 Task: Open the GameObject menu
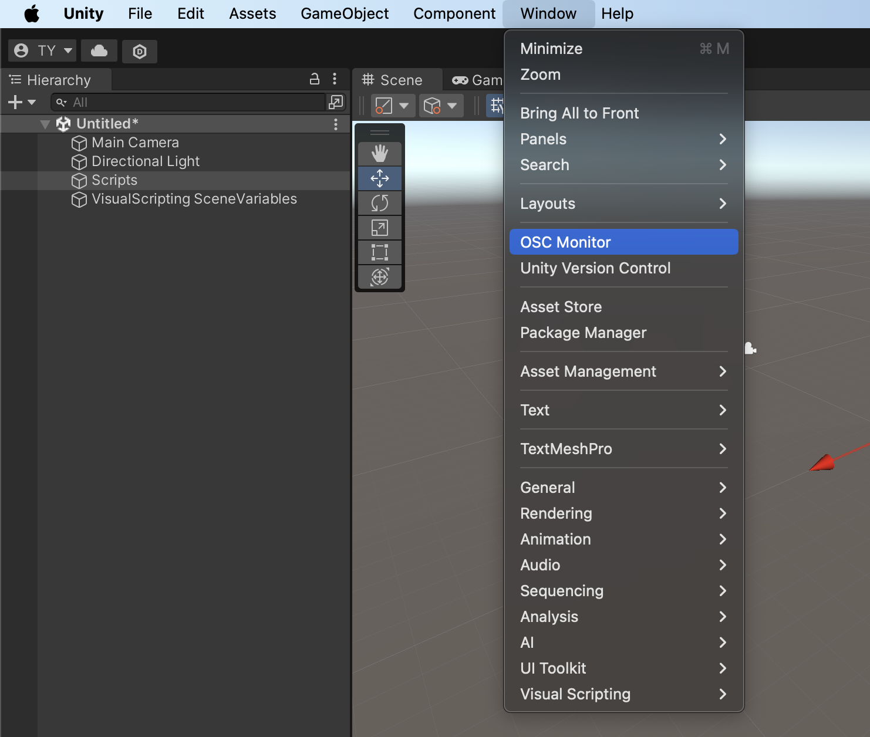tap(345, 13)
